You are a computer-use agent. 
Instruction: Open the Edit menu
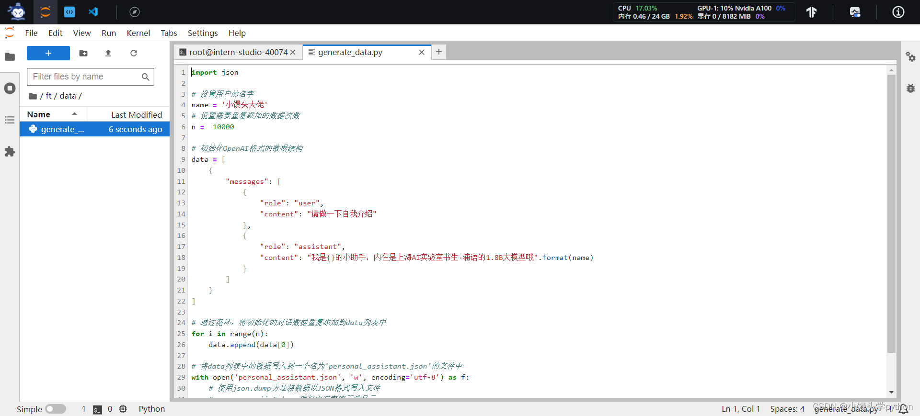click(x=55, y=33)
